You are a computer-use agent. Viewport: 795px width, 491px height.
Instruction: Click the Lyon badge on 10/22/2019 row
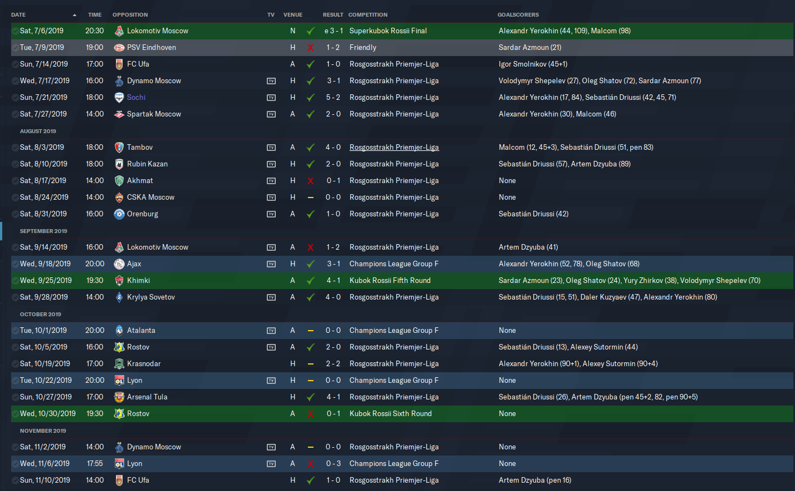tap(119, 381)
